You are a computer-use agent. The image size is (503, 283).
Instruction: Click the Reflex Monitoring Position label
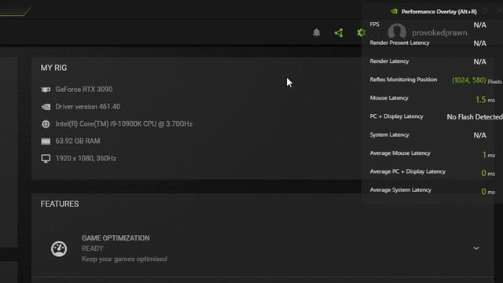(403, 79)
